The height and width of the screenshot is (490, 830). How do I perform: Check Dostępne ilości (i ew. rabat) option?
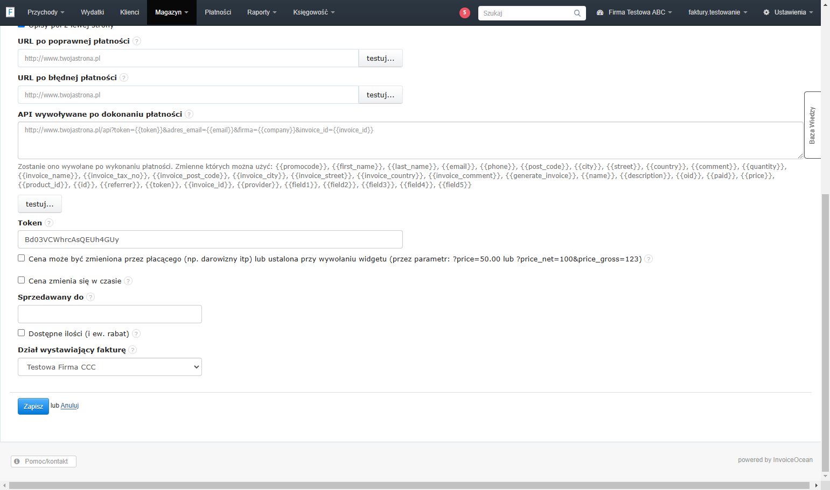click(x=22, y=333)
